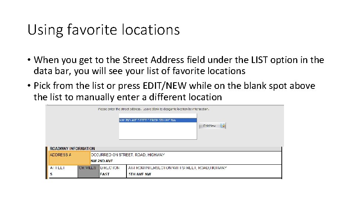Screen dimensions: 355x199
Task: Select the highlighted NW 2ND AVE favorite location
Action: (x=158, y=120)
